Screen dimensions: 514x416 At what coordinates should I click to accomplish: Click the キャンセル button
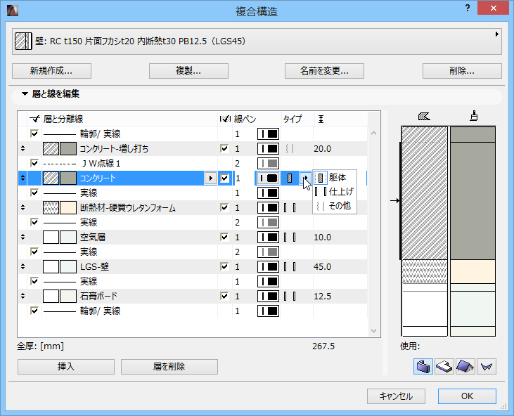point(396,396)
